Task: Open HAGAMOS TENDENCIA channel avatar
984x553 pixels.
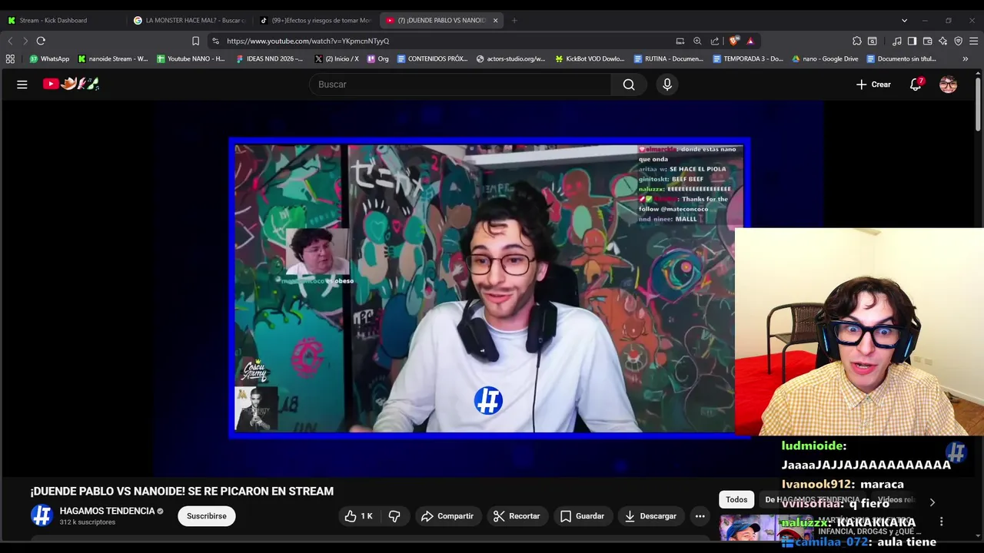Action: (x=42, y=515)
